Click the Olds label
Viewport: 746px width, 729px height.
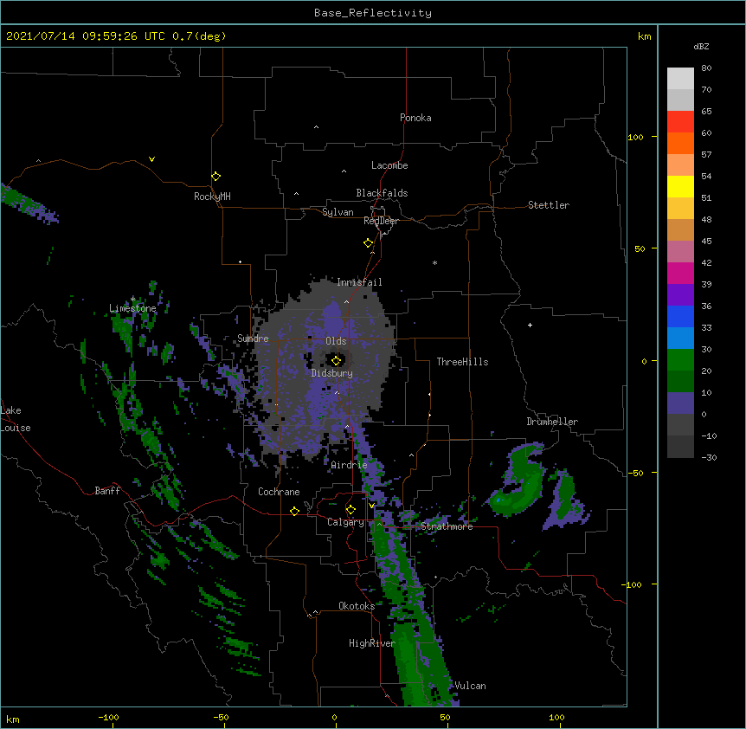point(336,341)
